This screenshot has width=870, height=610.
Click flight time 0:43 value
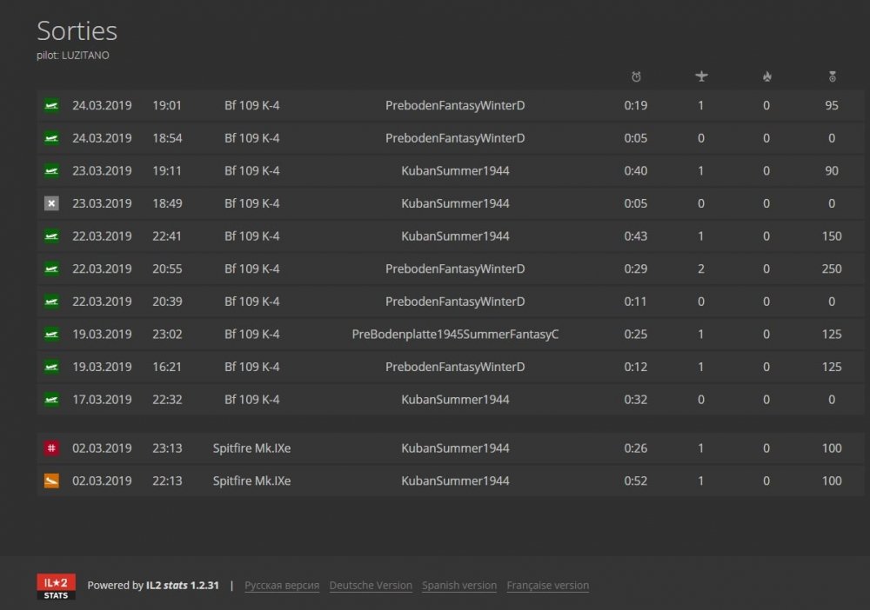pyautogui.click(x=636, y=236)
